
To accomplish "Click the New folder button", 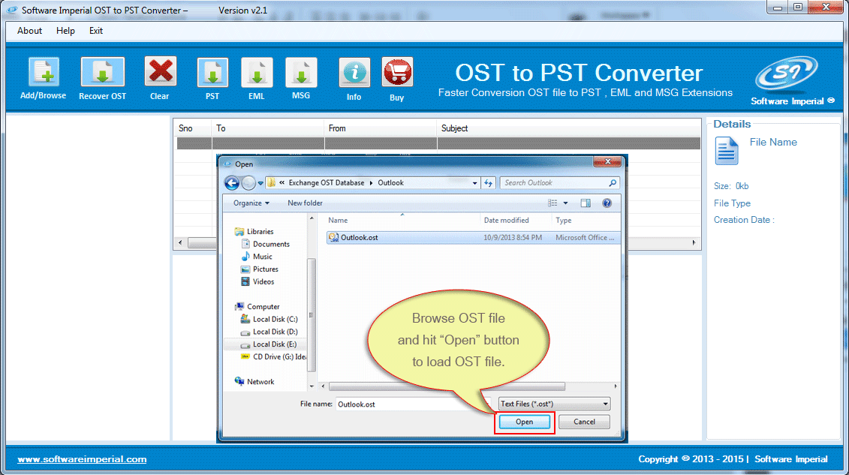I will coord(305,203).
